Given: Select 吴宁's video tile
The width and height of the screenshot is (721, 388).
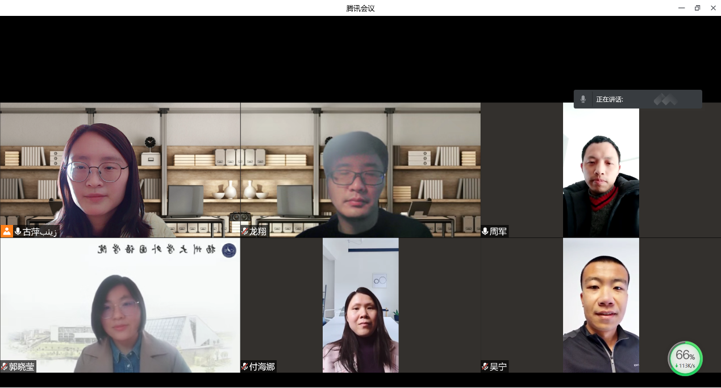Looking at the screenshot, I should [x=601, y=305].
